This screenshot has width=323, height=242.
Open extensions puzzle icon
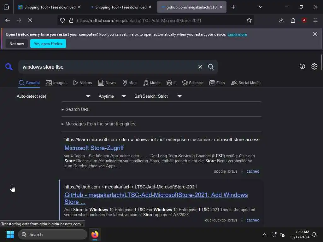pyautogui.click(x=293, y=20)
